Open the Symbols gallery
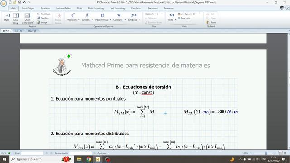Screen dimensions: 290x163 coord(87,17)
